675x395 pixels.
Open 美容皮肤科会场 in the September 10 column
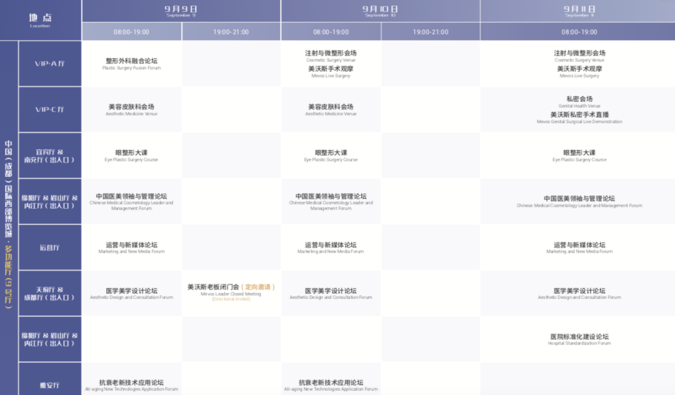point(331,110)
